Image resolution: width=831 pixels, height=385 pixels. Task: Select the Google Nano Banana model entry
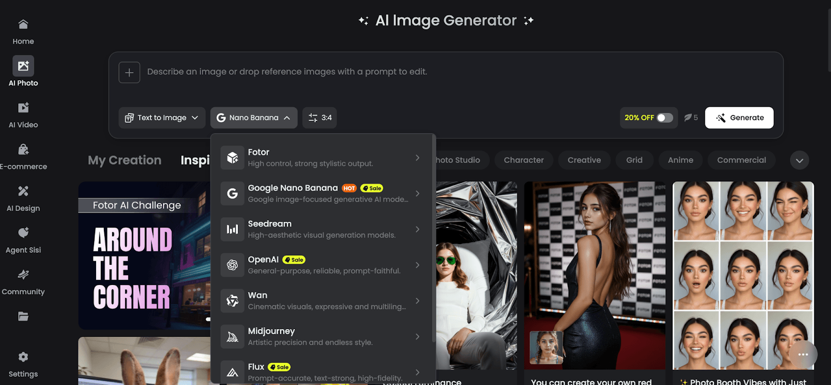pyautogui.click(x=322, y=193)
